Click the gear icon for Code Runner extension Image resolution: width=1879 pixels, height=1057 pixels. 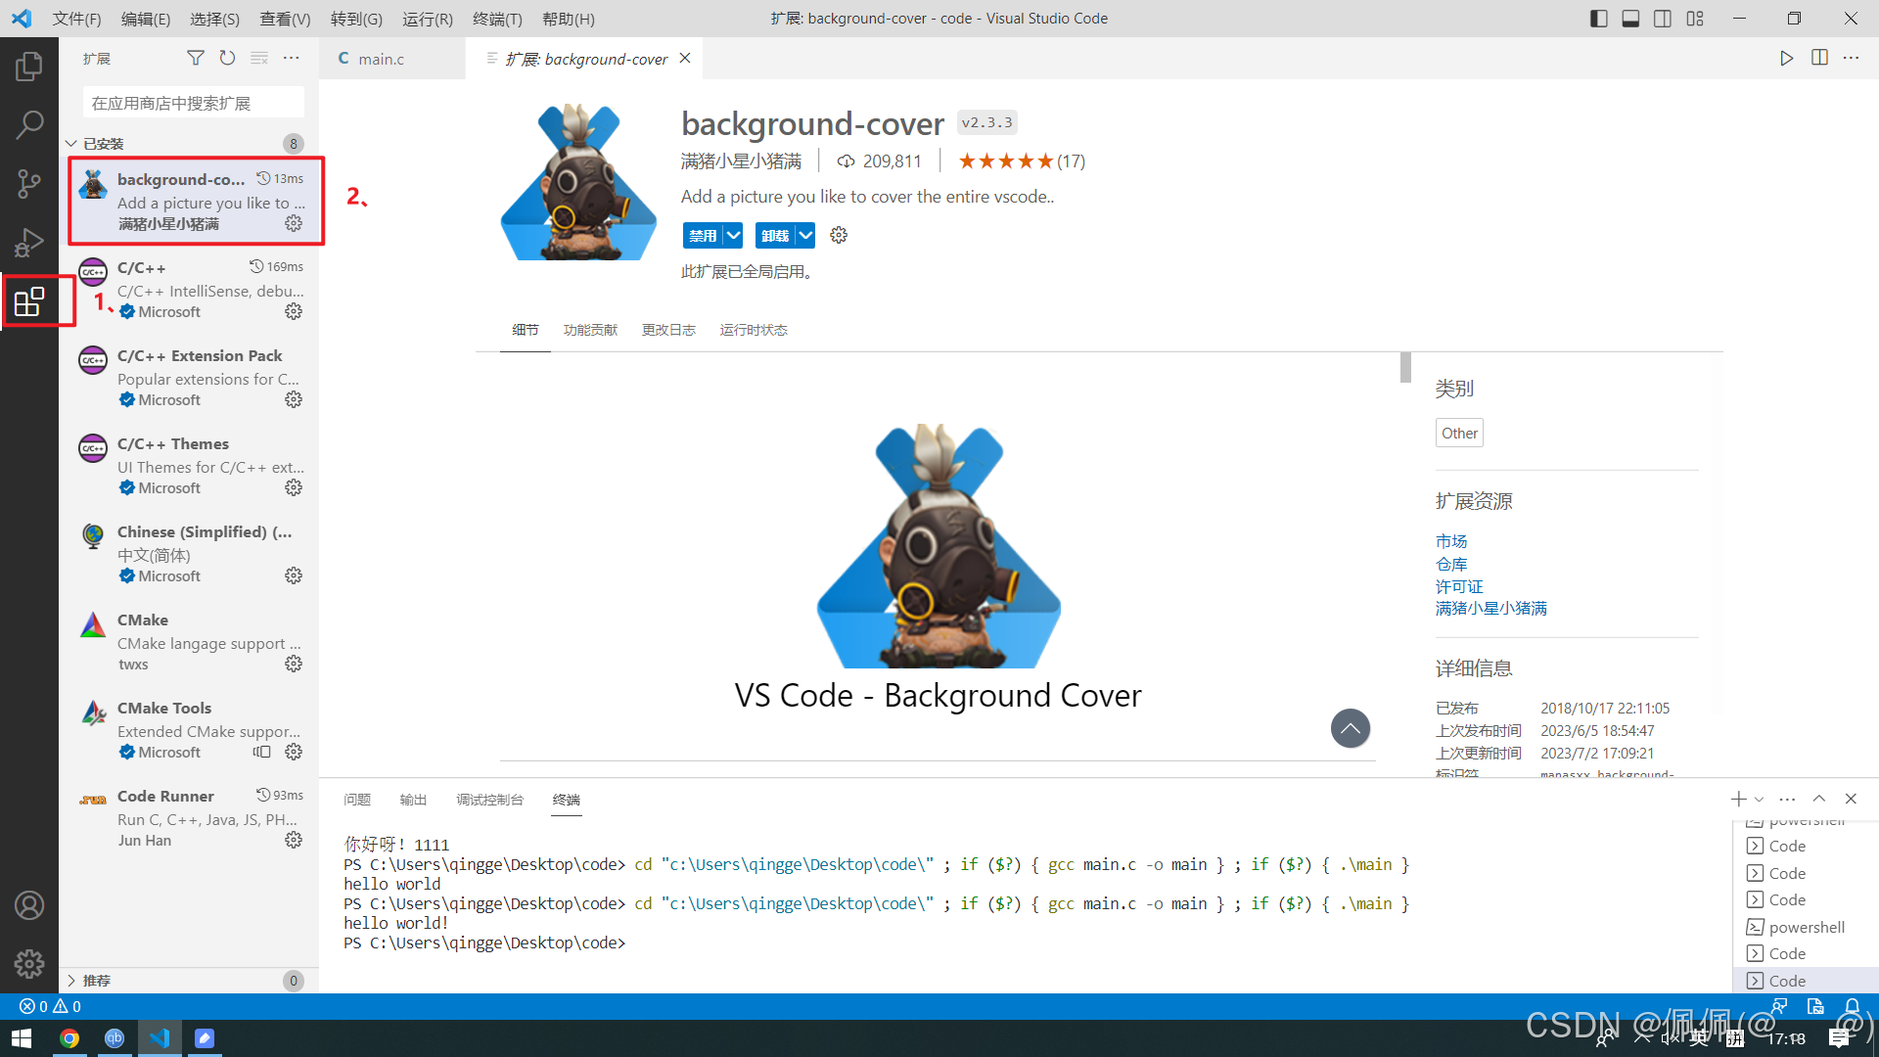(x=294, y=841)
